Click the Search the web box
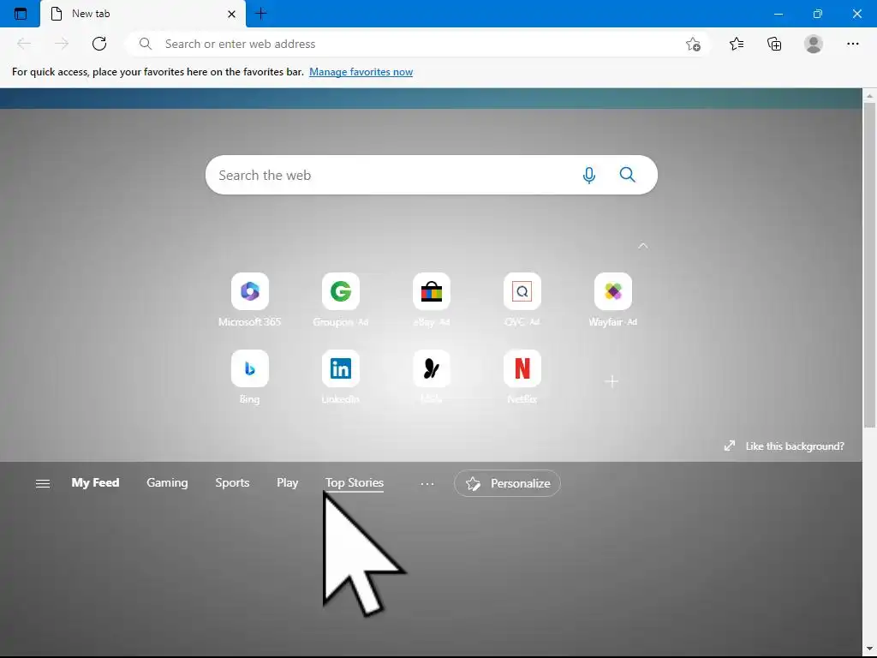Image resolution: width=877 pixels, height=658 pixels. tap(432, 175)
